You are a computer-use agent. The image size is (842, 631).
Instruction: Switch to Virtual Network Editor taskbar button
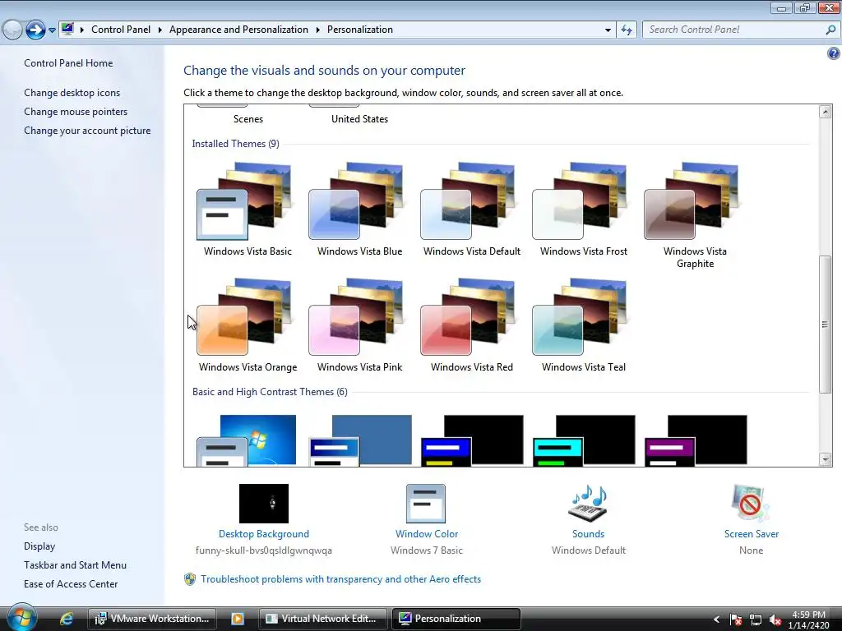(322, 619)
